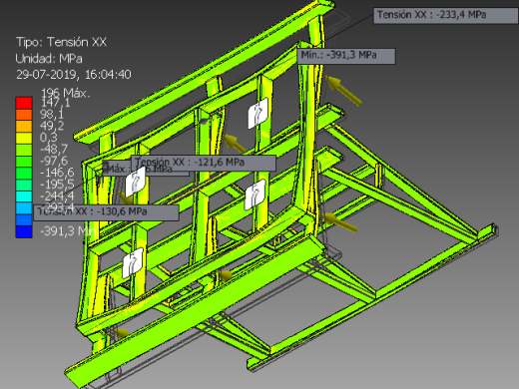
Task: Click the cyan legend swatch near -244,4
Action: [24, 196]
